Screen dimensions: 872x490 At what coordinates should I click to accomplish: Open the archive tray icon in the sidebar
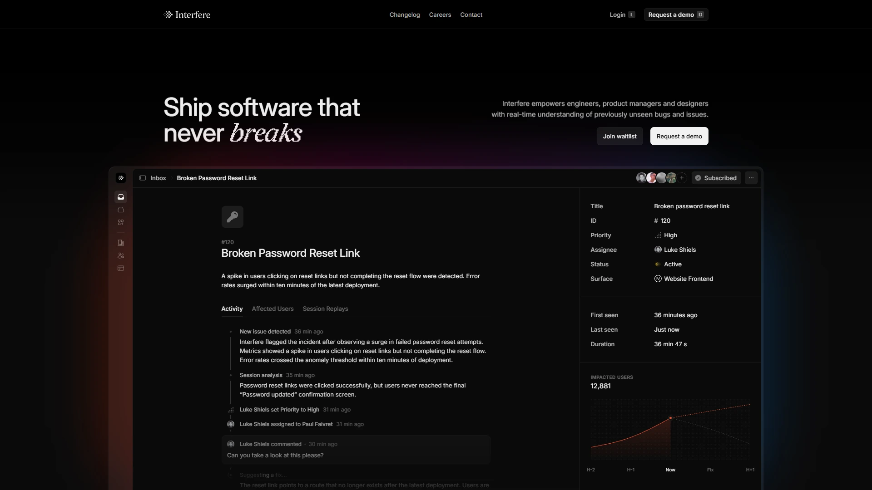[x=121, y=210]
